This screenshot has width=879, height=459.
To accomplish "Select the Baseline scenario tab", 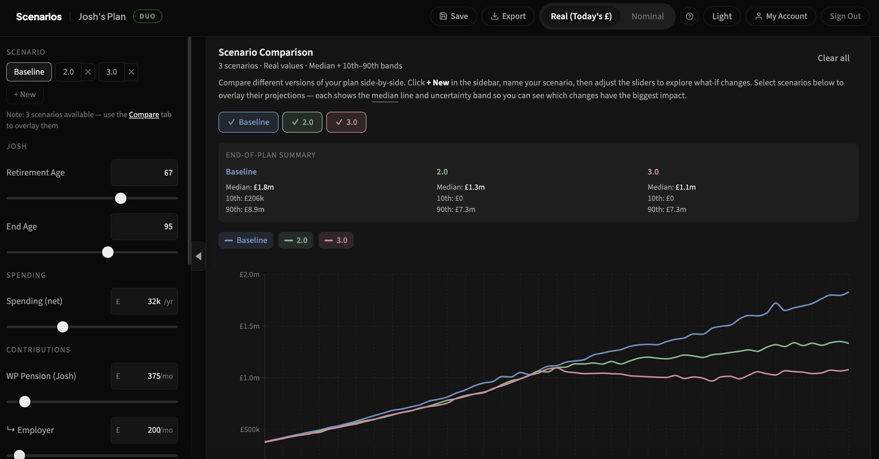I will pos(29,72).
